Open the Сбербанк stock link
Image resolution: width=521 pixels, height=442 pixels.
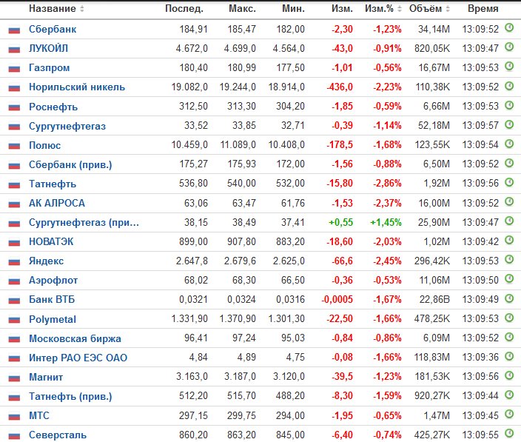(53, 30)
